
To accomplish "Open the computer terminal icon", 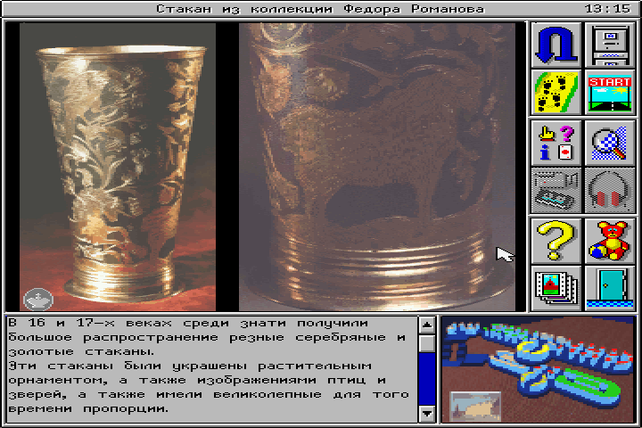I will coord(610,45).
